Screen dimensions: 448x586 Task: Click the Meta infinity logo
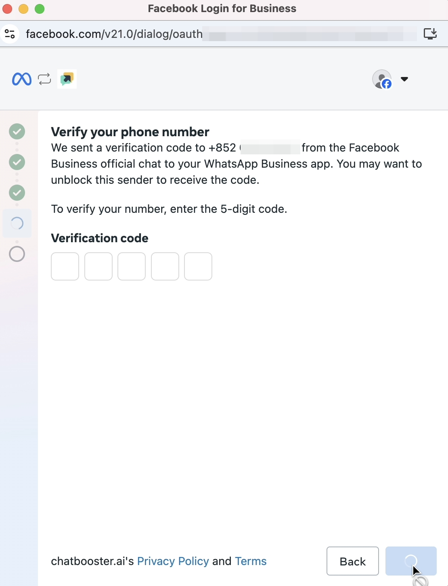22,79
